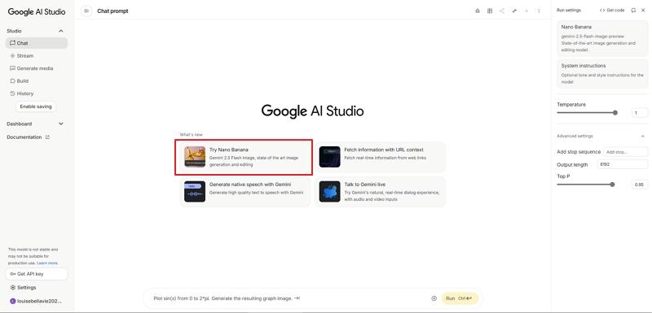
Task: Click the native speech card thumbnail
Action: [195, 192]
